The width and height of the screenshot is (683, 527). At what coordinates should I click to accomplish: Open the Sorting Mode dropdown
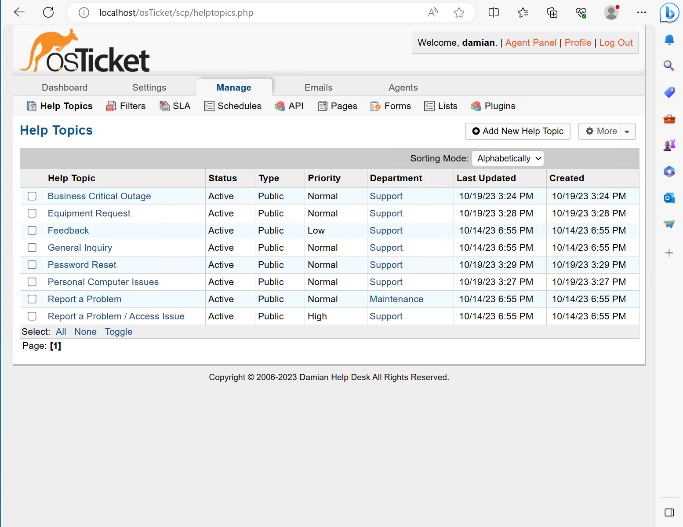point(508,158)
